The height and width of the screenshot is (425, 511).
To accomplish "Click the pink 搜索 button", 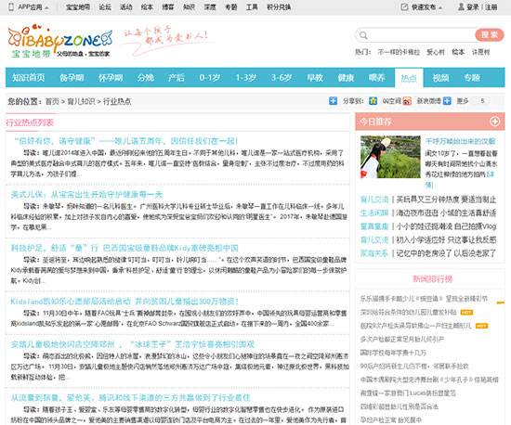I will pos(489,35).
